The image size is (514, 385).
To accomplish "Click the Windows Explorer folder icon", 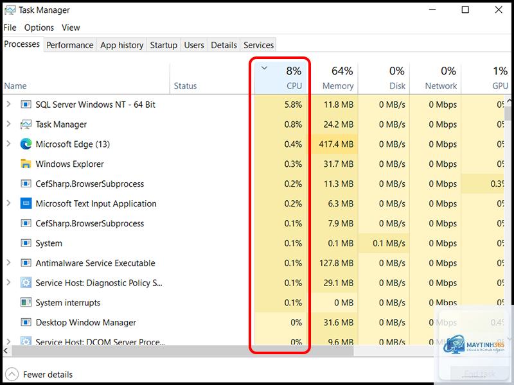I will pos(26,164).
